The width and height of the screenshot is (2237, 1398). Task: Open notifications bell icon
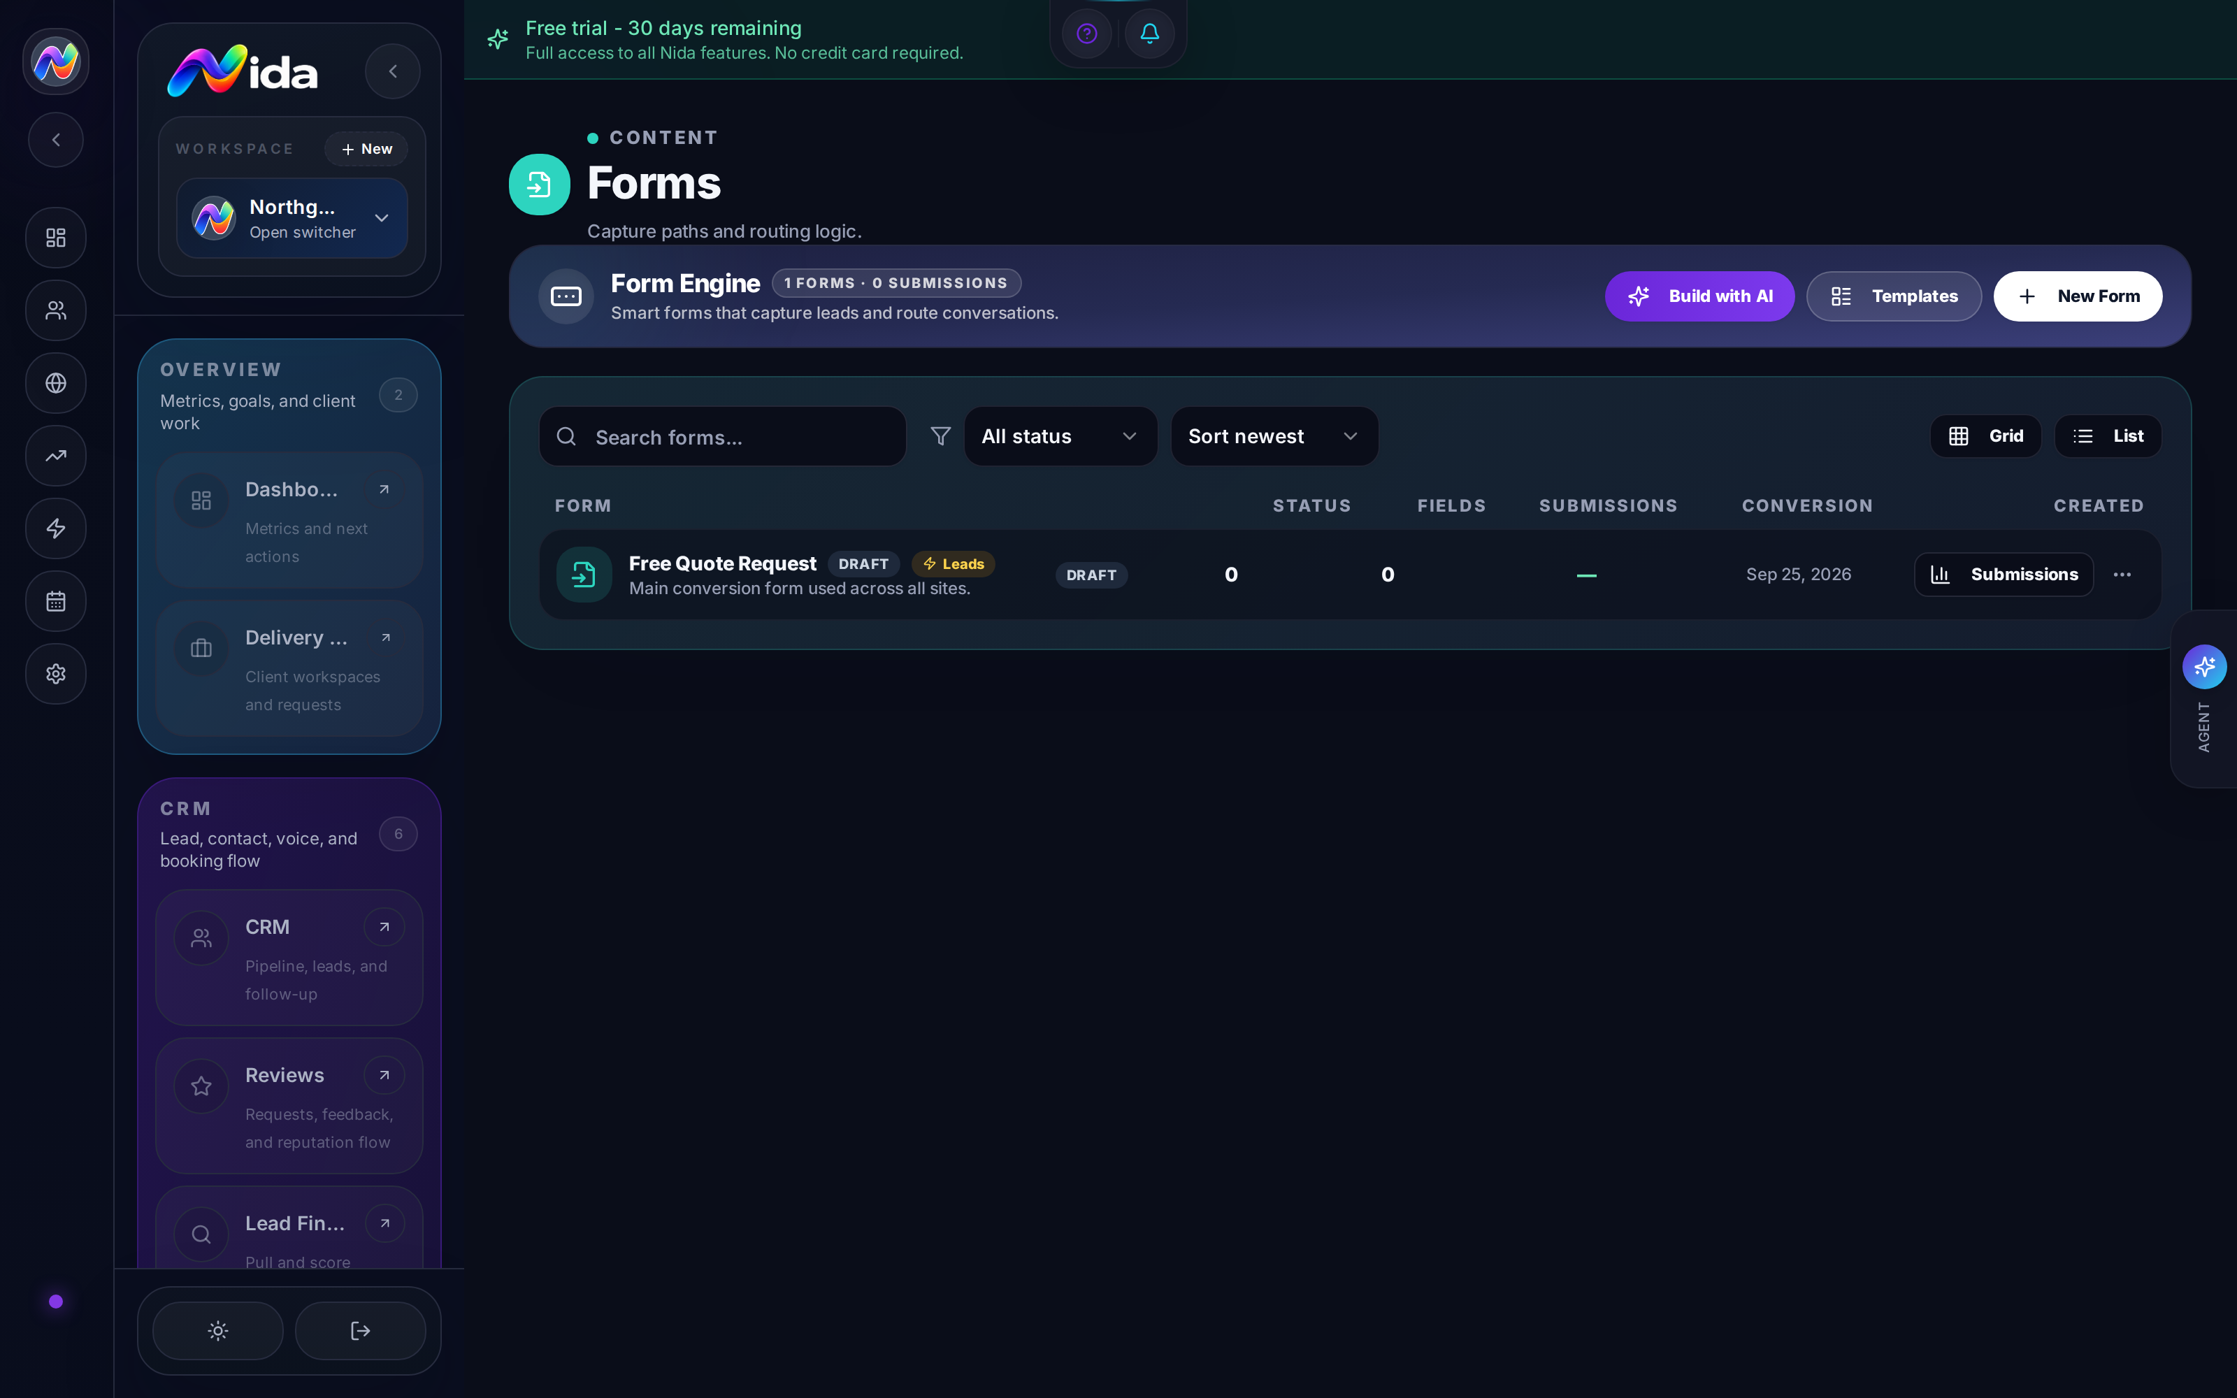click(1149, 34)
